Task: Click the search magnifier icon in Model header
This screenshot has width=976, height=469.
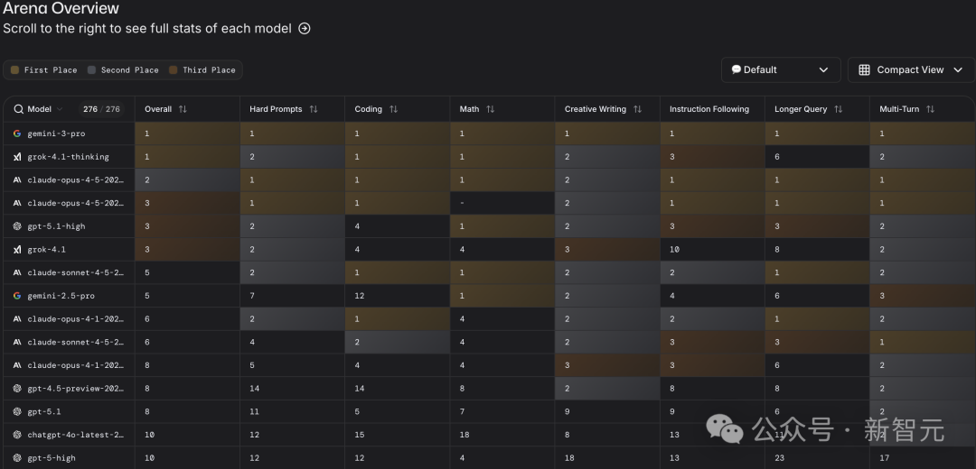Action: point(18,109)
